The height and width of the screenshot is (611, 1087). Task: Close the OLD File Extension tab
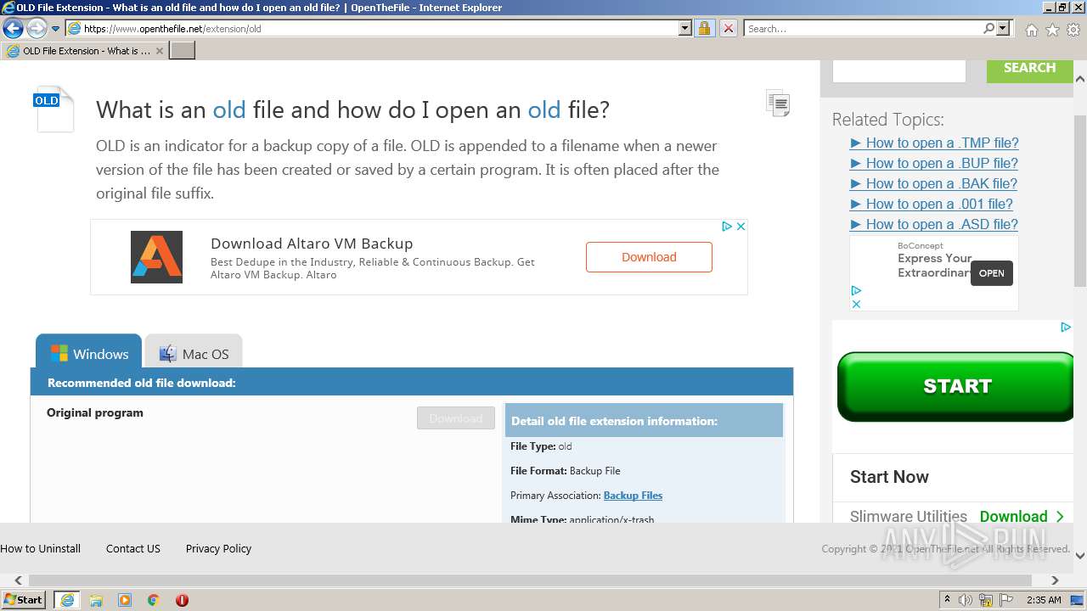tap(159, 51)
